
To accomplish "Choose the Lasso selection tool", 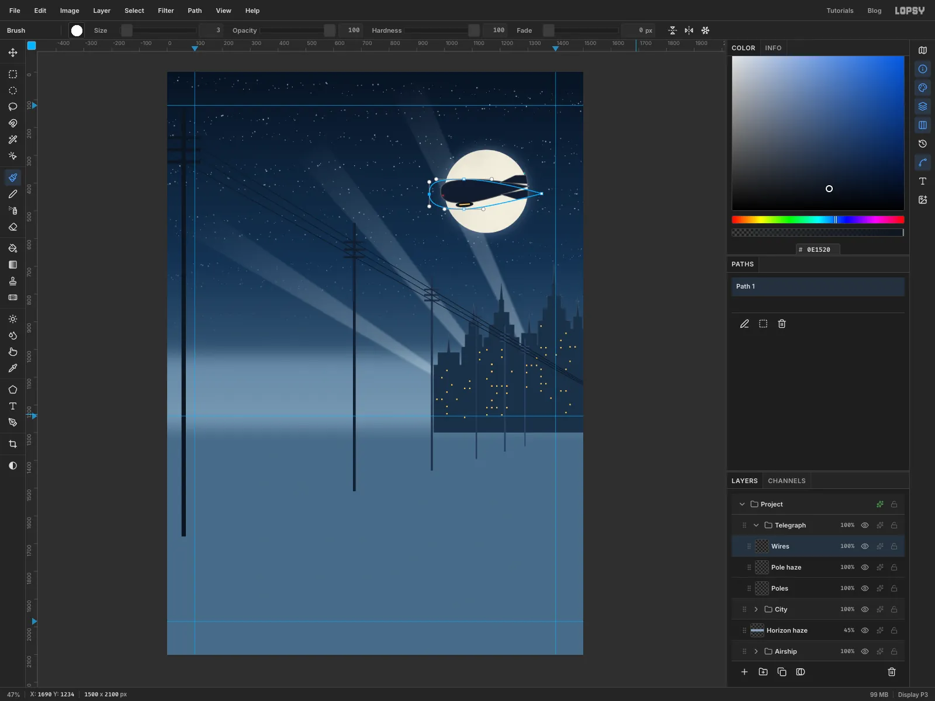I will point(13,107).
